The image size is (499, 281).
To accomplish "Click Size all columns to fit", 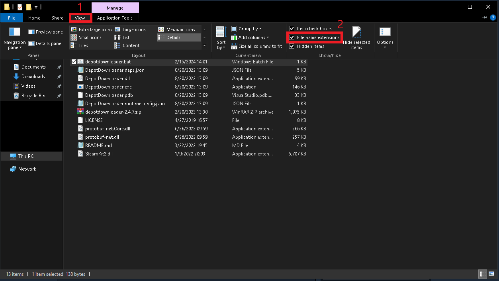I will coord(256,46).
